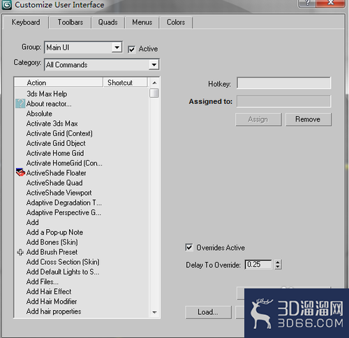Click the Assign button
This screenshot has width=349, height=338.
[x=258, y=119]
